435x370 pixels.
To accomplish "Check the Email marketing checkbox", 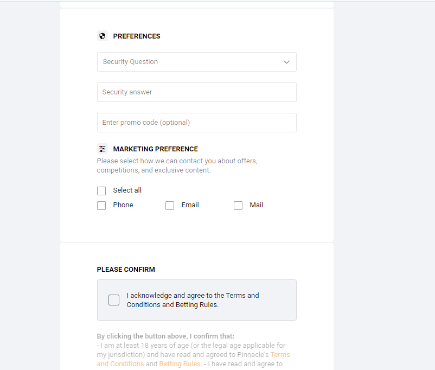I will 170,206.
